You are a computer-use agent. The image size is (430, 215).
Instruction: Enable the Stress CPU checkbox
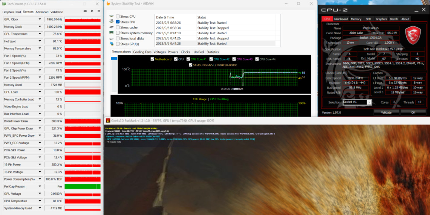click(x=118, y=17)
